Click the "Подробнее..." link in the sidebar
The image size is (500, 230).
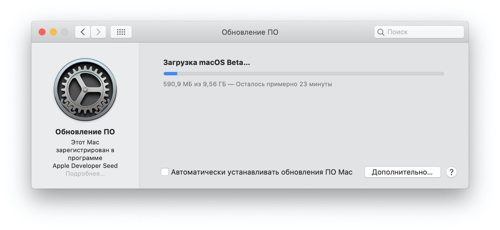tap(85, 174)
